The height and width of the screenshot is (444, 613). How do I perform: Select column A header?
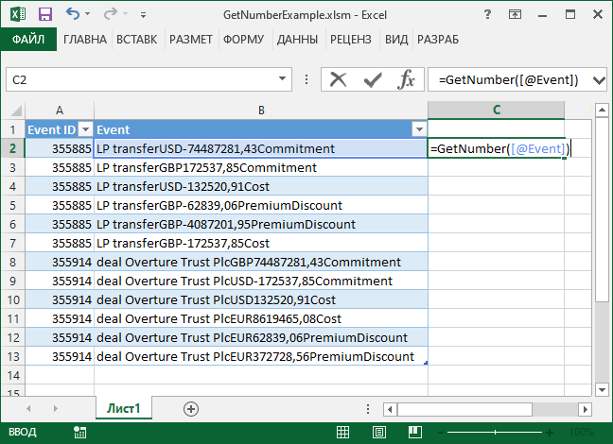[x=60, y=111]
